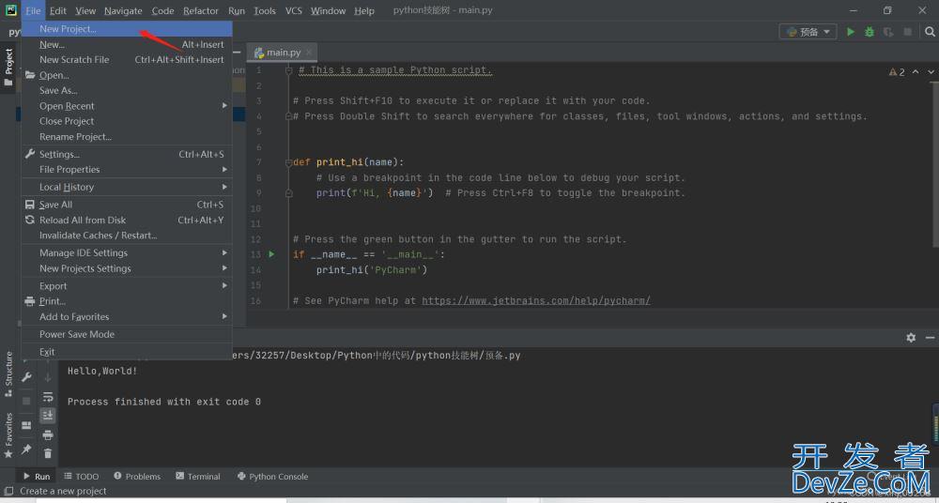Jump to the previous highlighted problem arrow
The height and width of the screenshot is (503, 939).
click(x=916, y=72)
